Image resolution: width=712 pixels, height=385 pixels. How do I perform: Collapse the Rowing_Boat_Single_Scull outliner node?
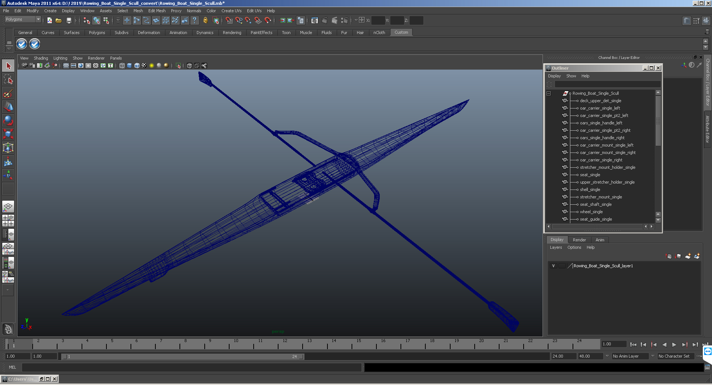(549, 94)
